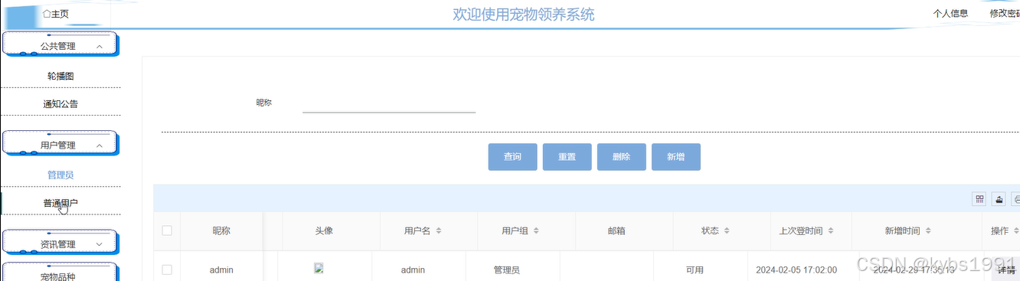Click the 重置 button
1020x281 pixels.
[567, 157]
